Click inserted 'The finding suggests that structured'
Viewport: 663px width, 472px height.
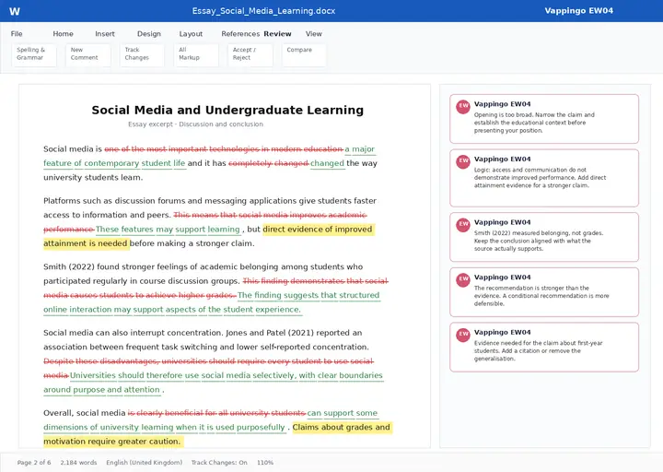[308, 296]
